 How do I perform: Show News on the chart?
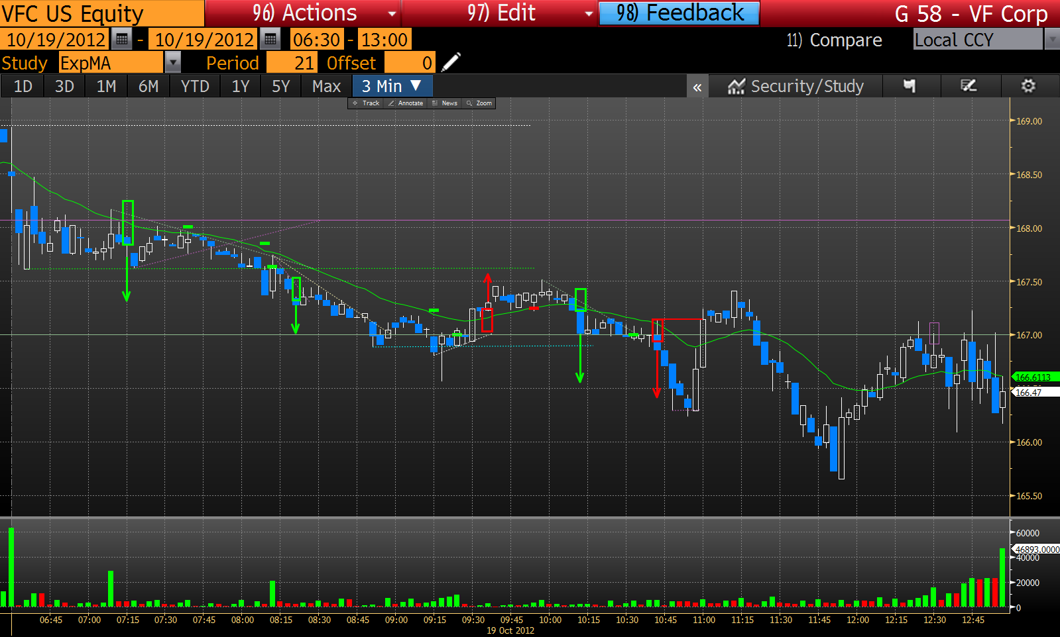445,103
